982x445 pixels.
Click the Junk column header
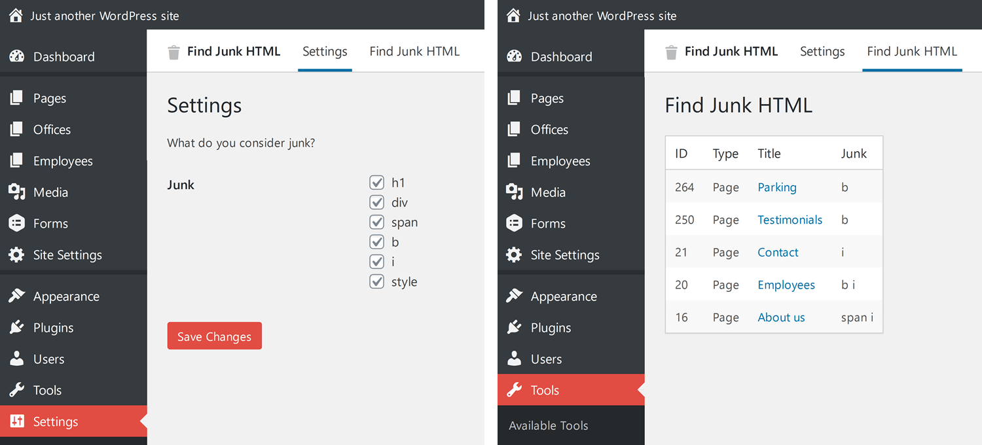[854, 154]
